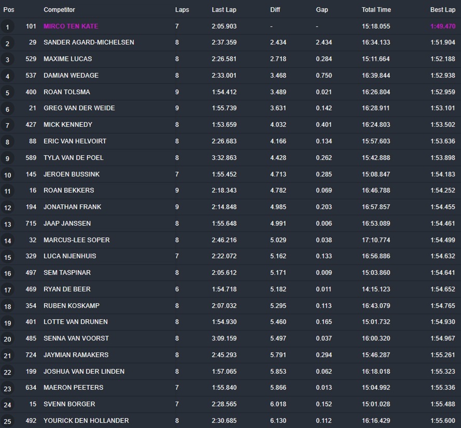
Task: Sort by the Competitor column header
Action: click(x=59, y=10)
